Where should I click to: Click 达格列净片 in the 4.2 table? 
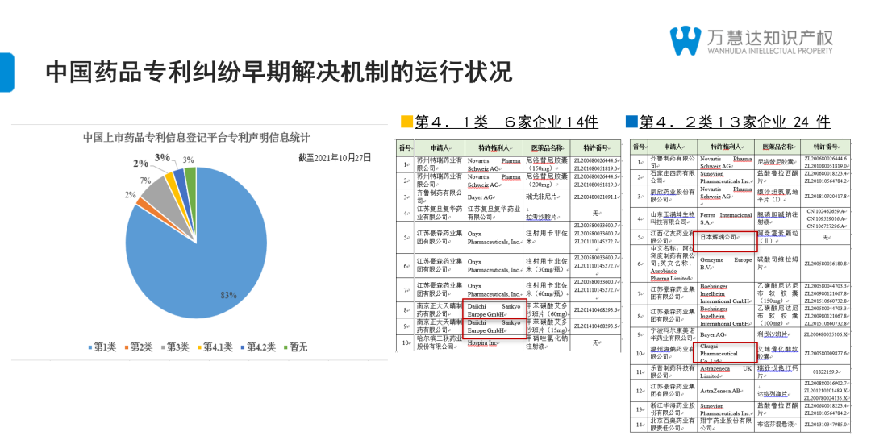click(x=773, y=395)
